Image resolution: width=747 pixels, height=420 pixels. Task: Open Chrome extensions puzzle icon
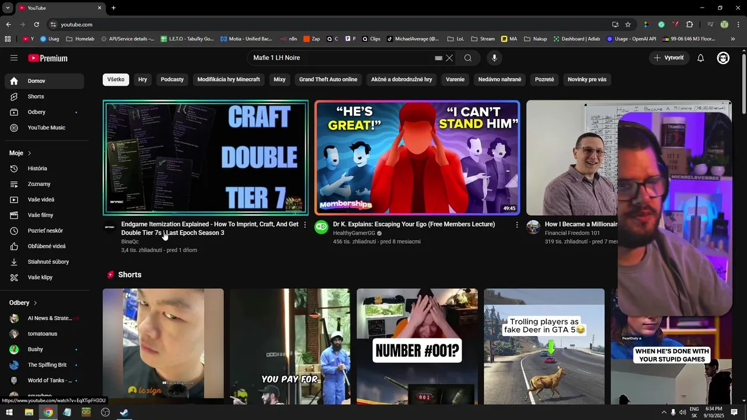[690, 24]
